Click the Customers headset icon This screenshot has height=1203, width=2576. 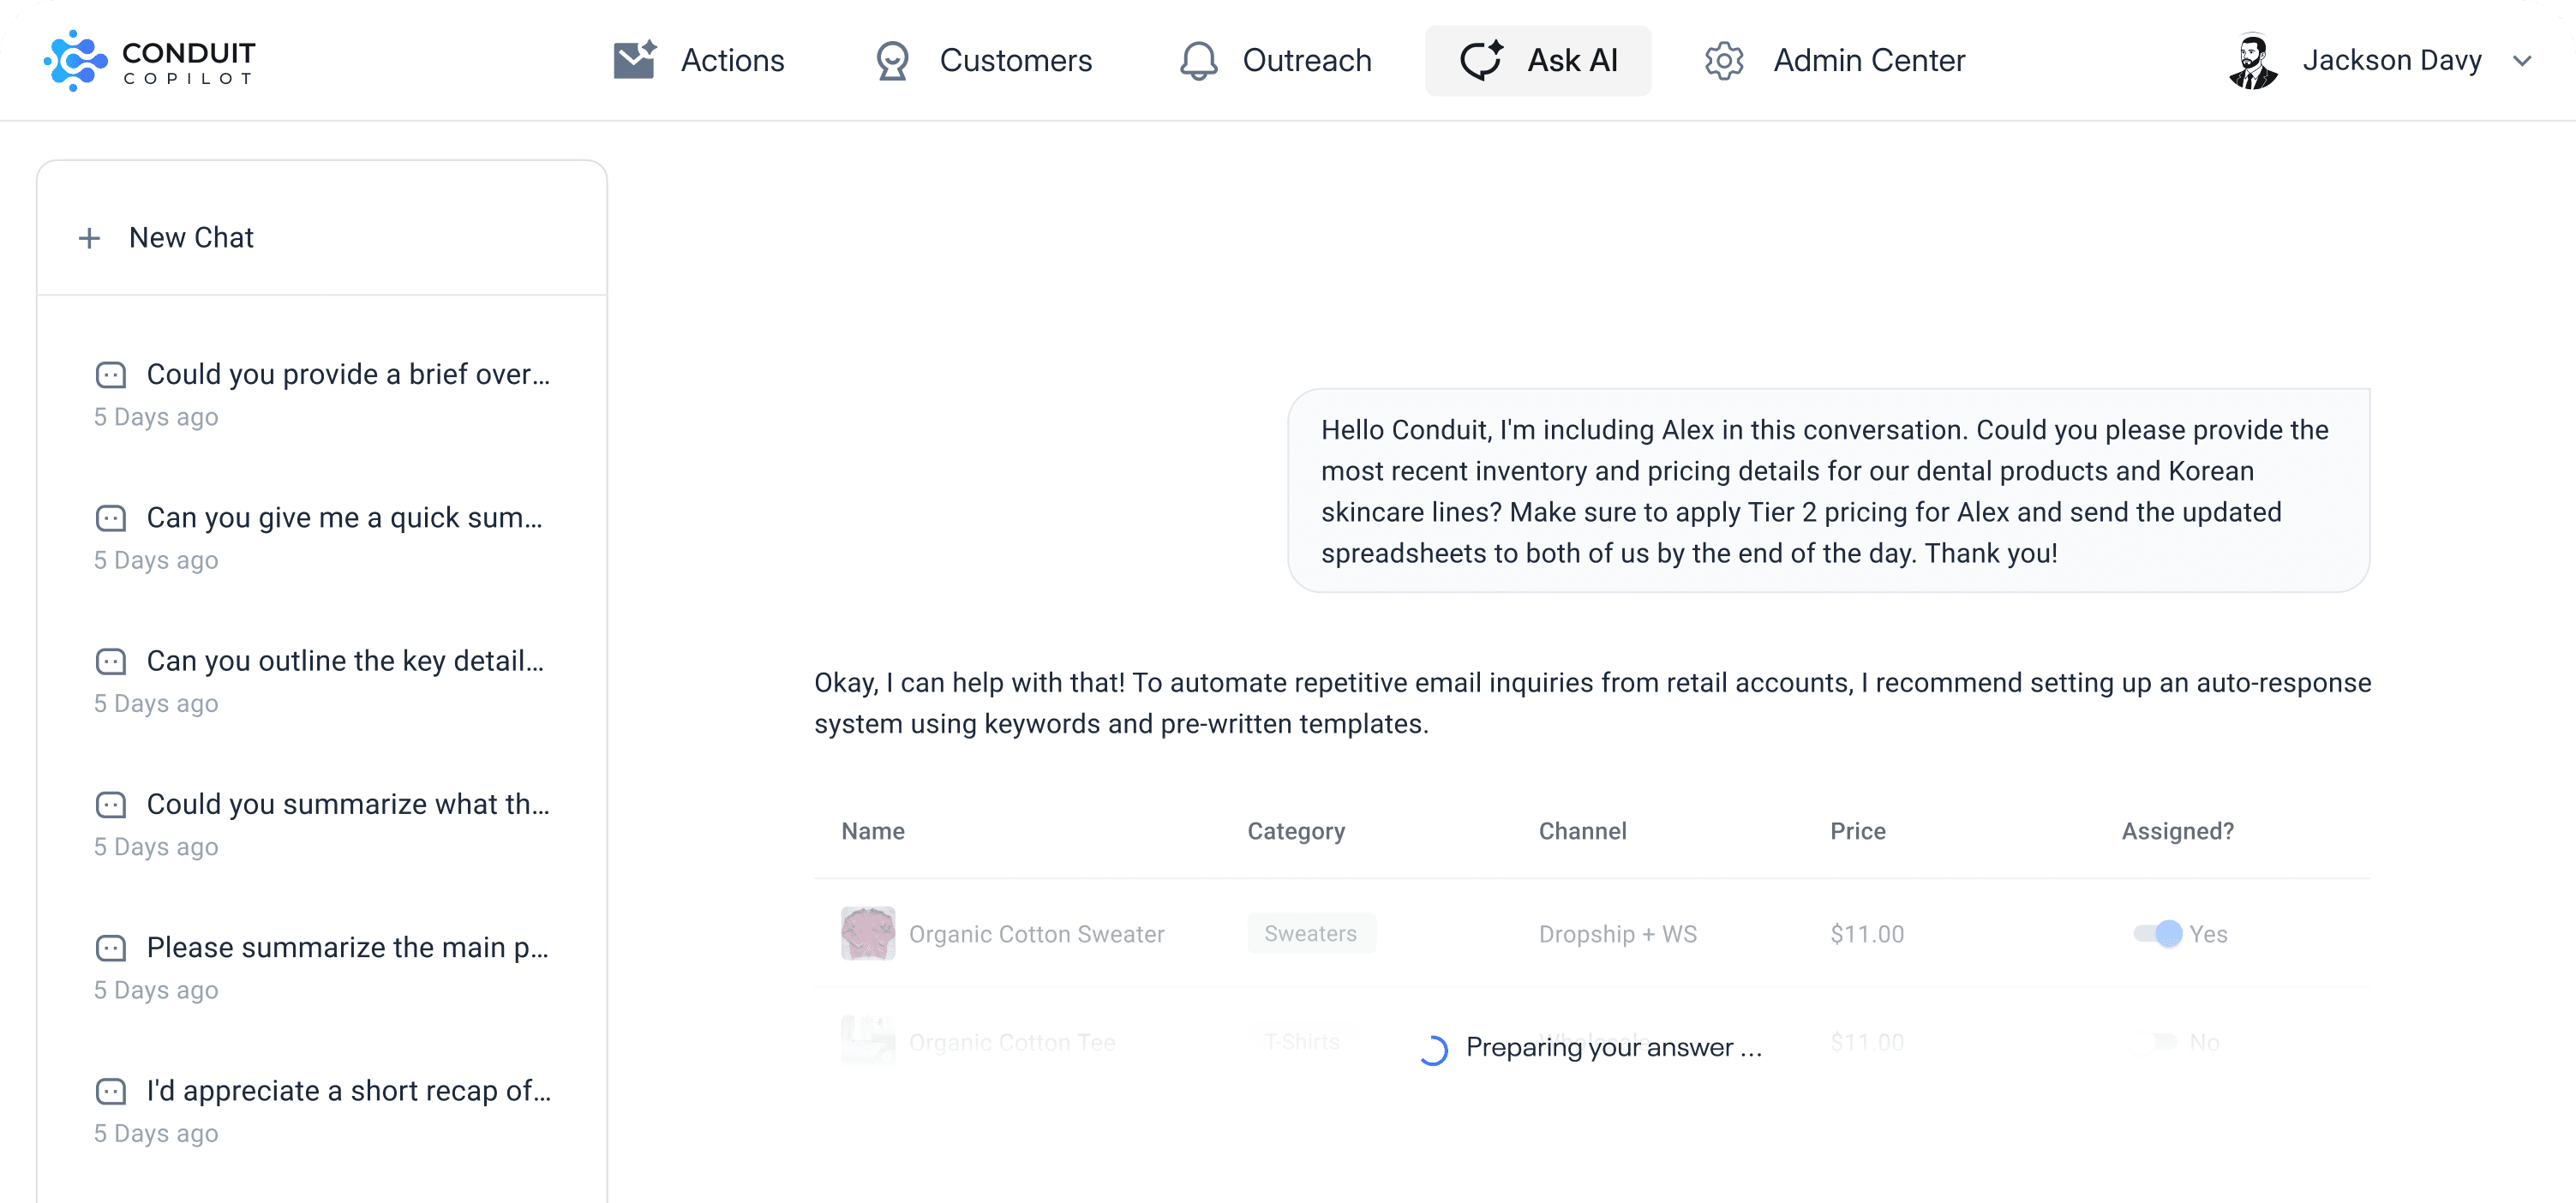click(x=892, y=61)
